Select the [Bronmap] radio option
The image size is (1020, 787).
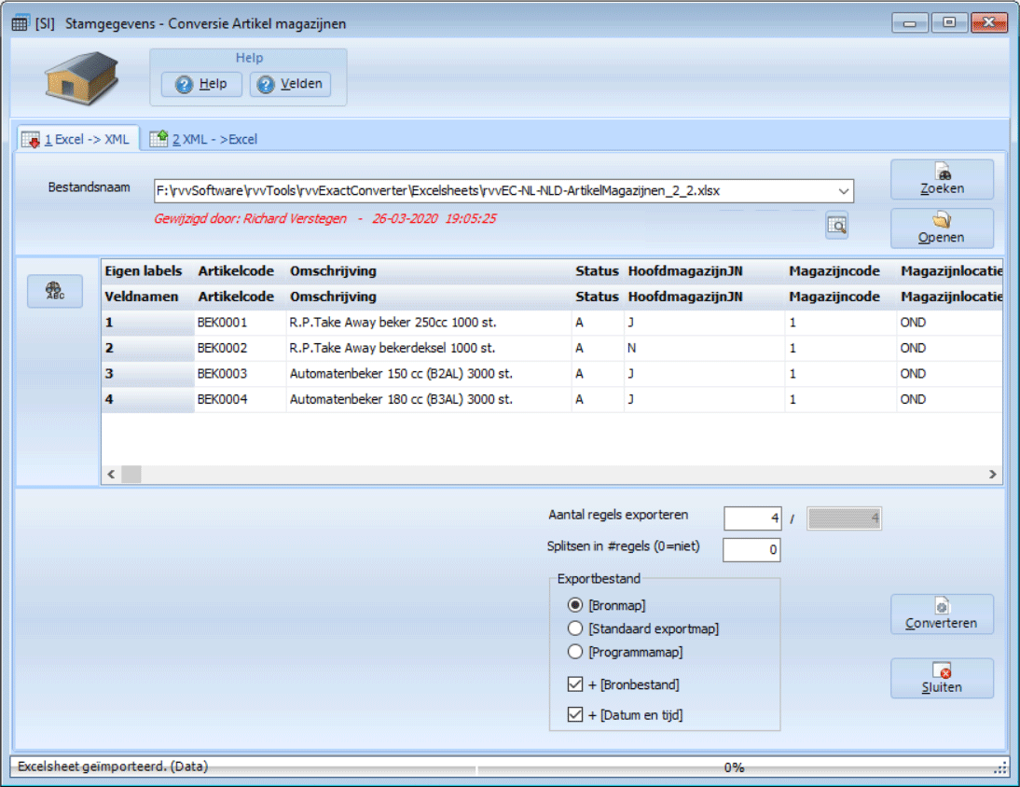[x=575, y=604]
